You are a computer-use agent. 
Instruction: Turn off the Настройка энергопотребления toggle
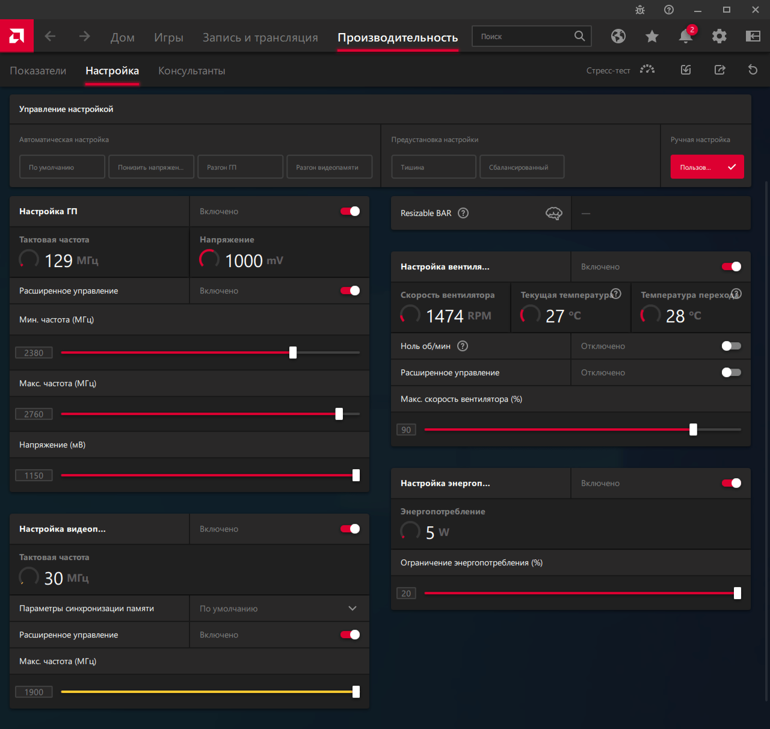pos(731,483)
